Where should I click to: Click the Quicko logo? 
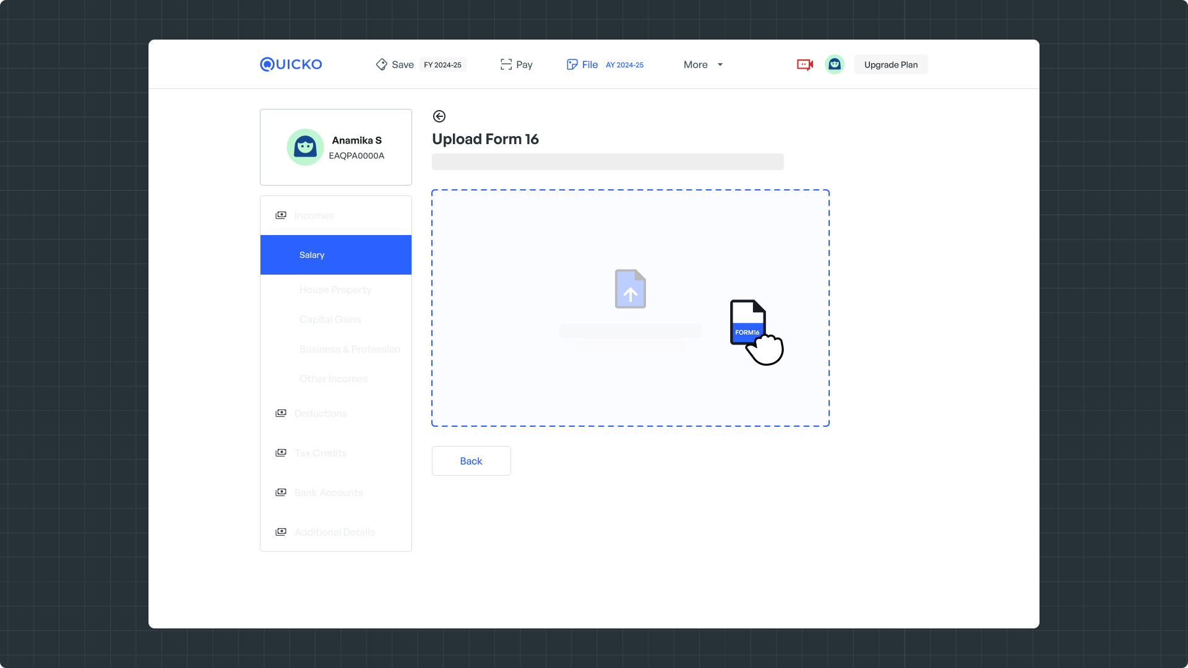click(291, 64)
